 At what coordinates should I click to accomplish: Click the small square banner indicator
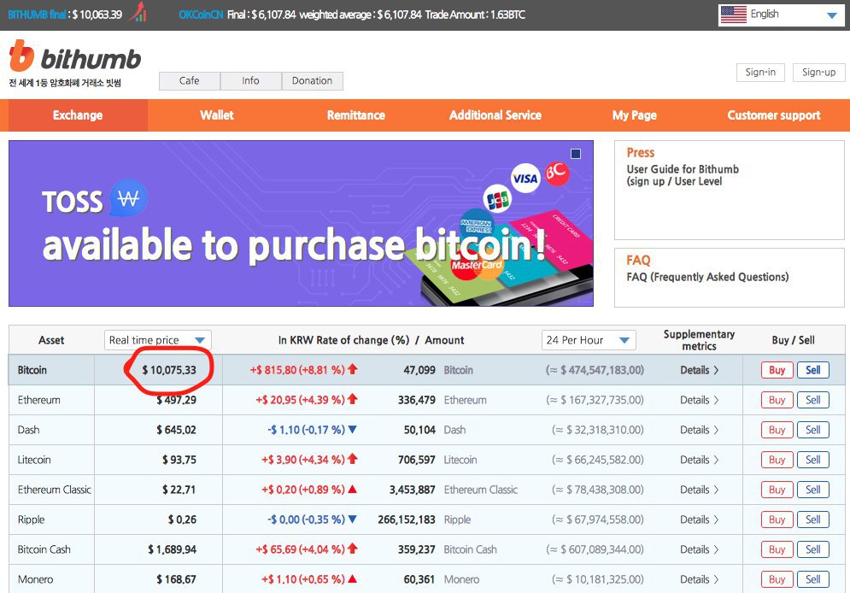point(576,154)
